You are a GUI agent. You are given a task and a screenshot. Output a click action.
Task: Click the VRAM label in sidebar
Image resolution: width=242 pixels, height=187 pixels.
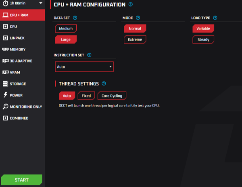(x=15, y=72)
